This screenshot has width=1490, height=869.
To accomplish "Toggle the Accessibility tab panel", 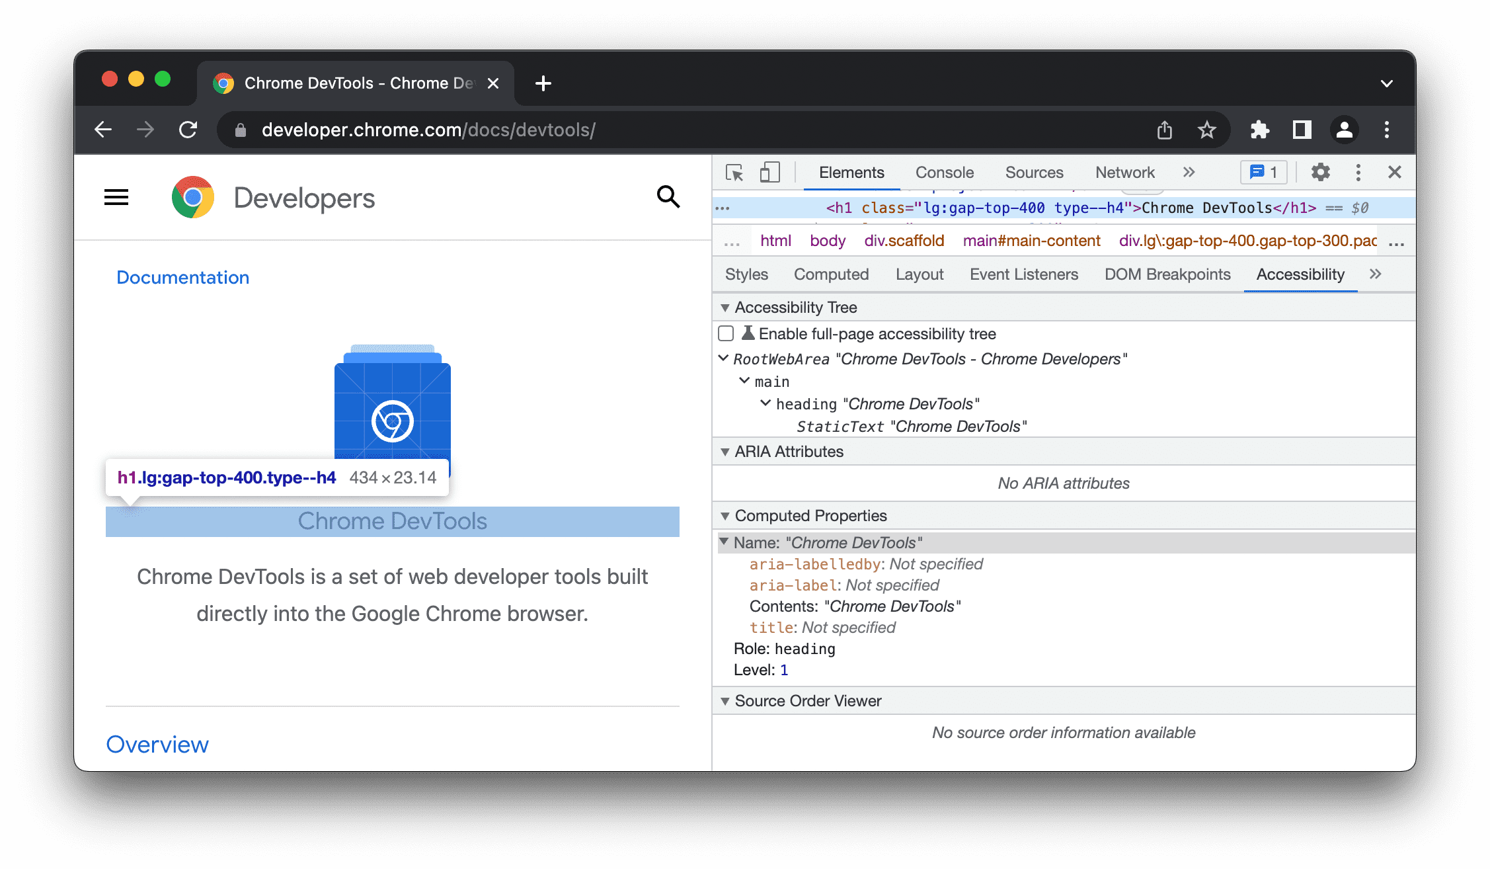I will pos(1300,274).
